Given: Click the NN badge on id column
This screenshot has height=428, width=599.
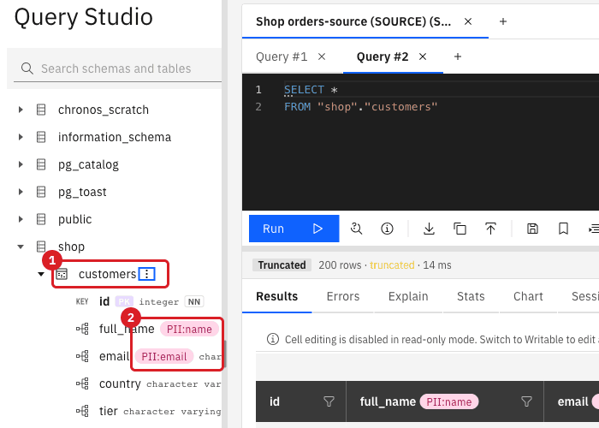Looking at the screenshot, I should 194,301.
